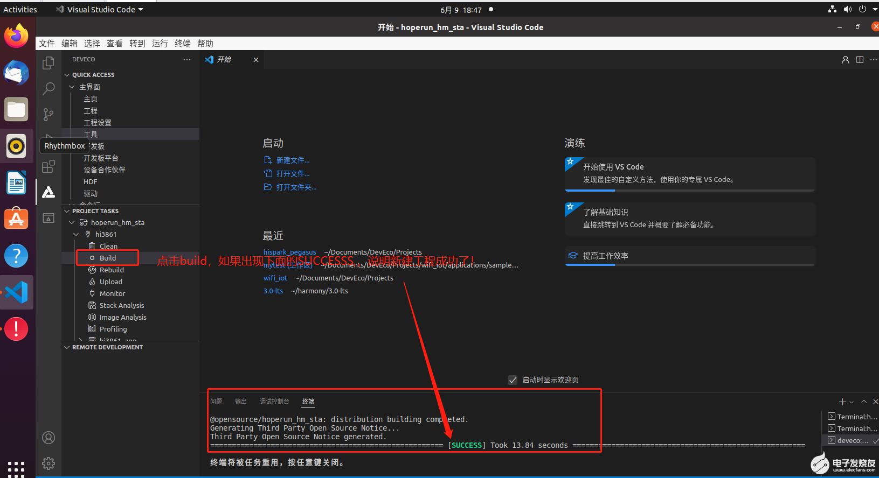Click the 打开文件... link

click(293, 174)
